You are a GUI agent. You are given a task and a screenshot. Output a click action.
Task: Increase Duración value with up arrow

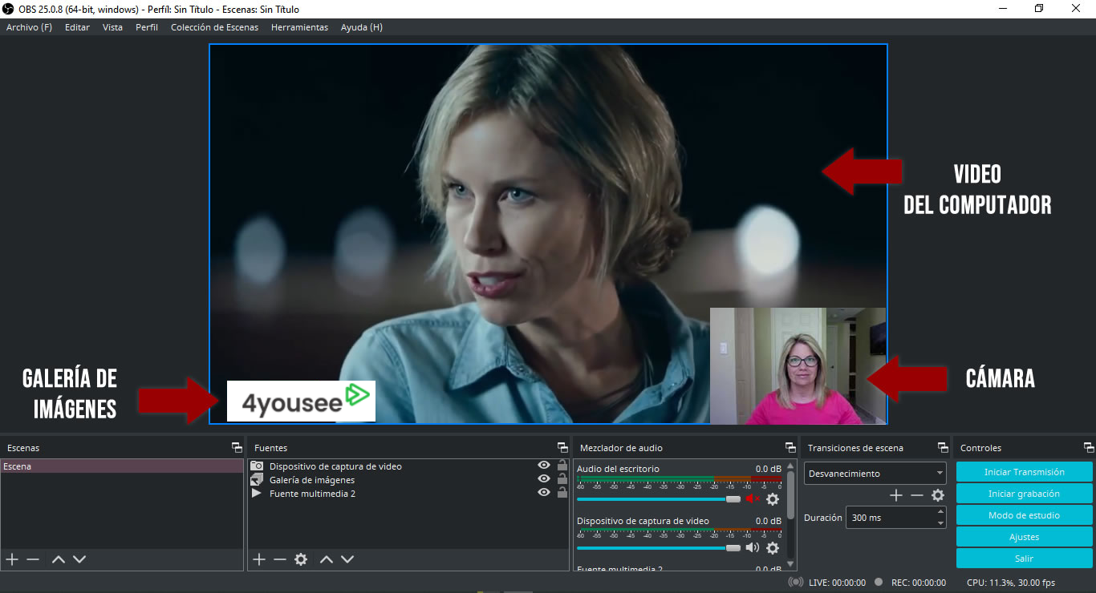(x=940, y=512)
